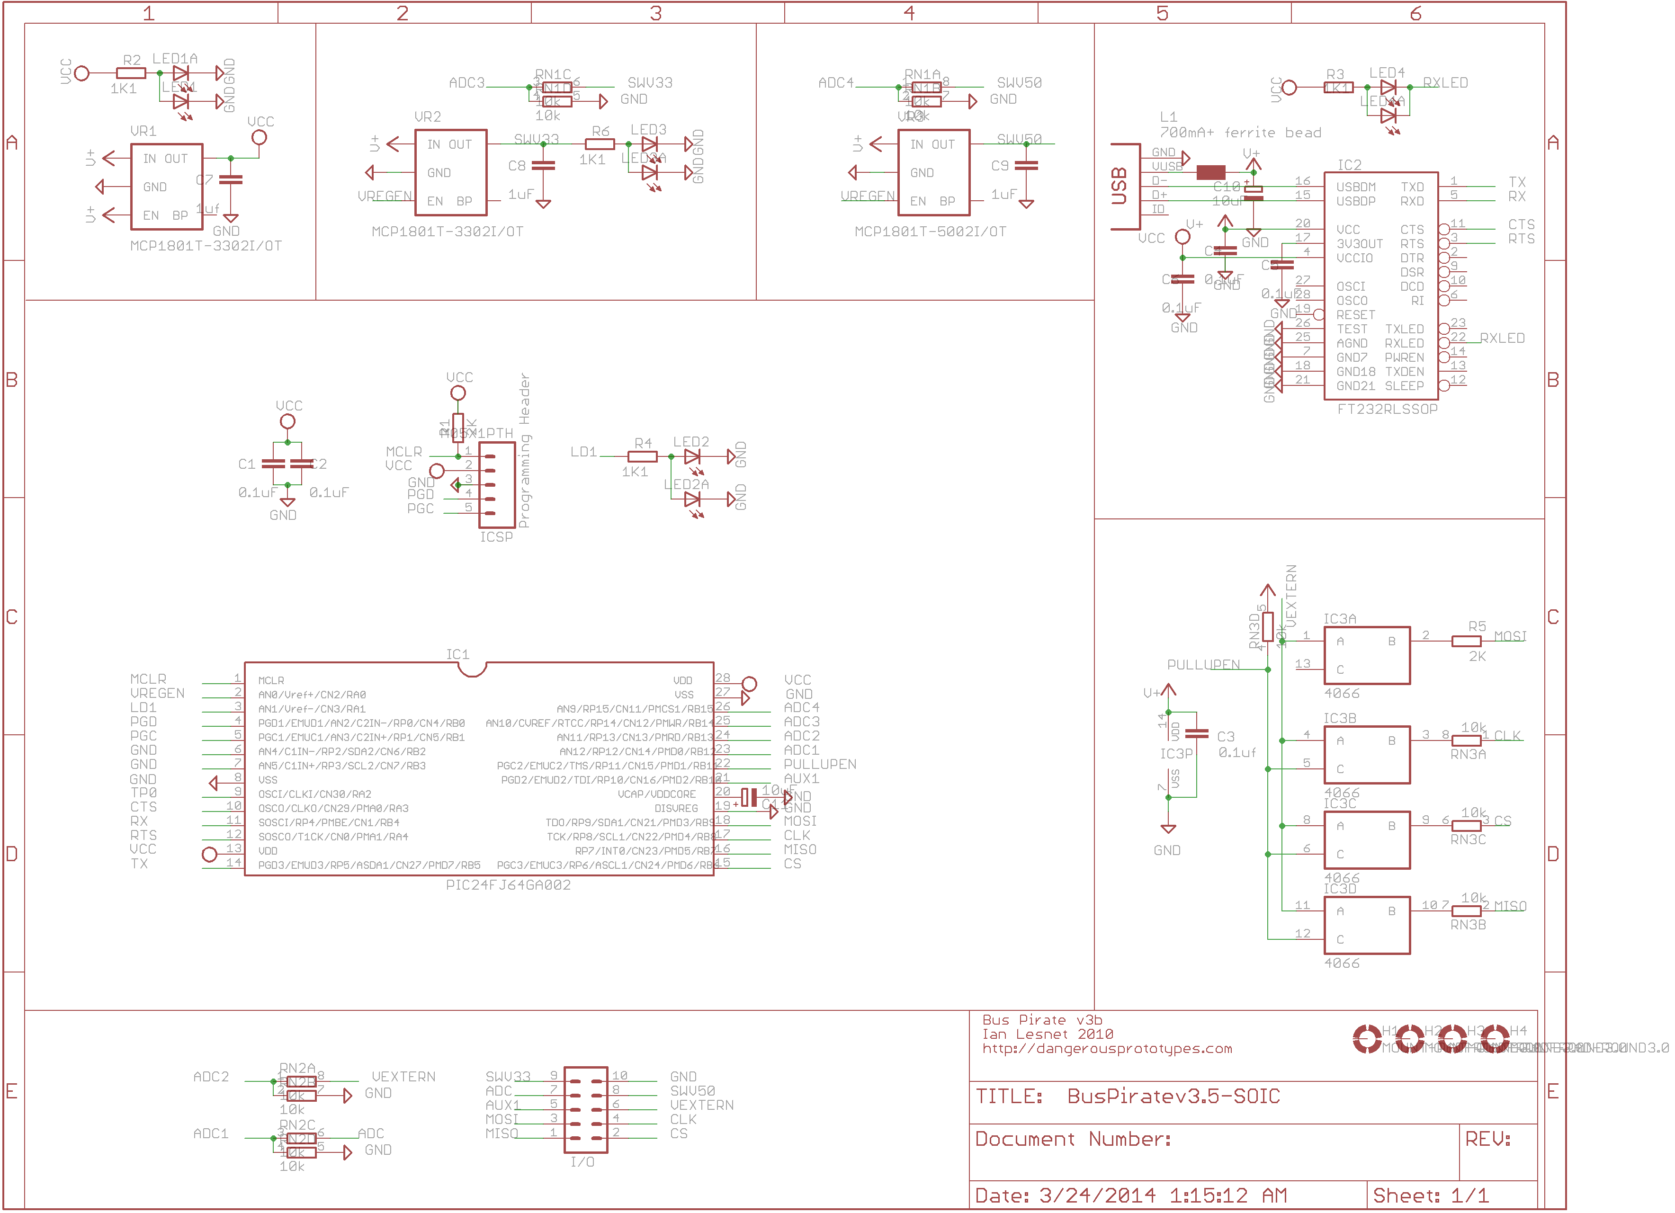
Task: Click the dangerousprototypes.com URL text
Action: (x=1107, y=1048)
